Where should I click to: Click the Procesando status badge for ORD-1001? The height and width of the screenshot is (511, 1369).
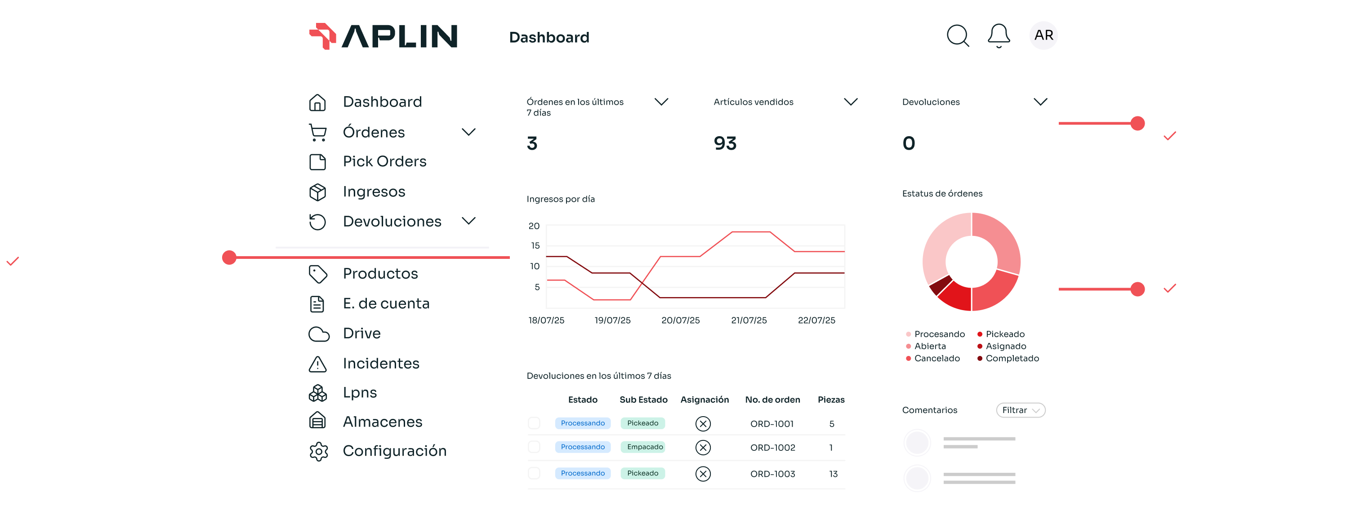click(x=583, y=423)
